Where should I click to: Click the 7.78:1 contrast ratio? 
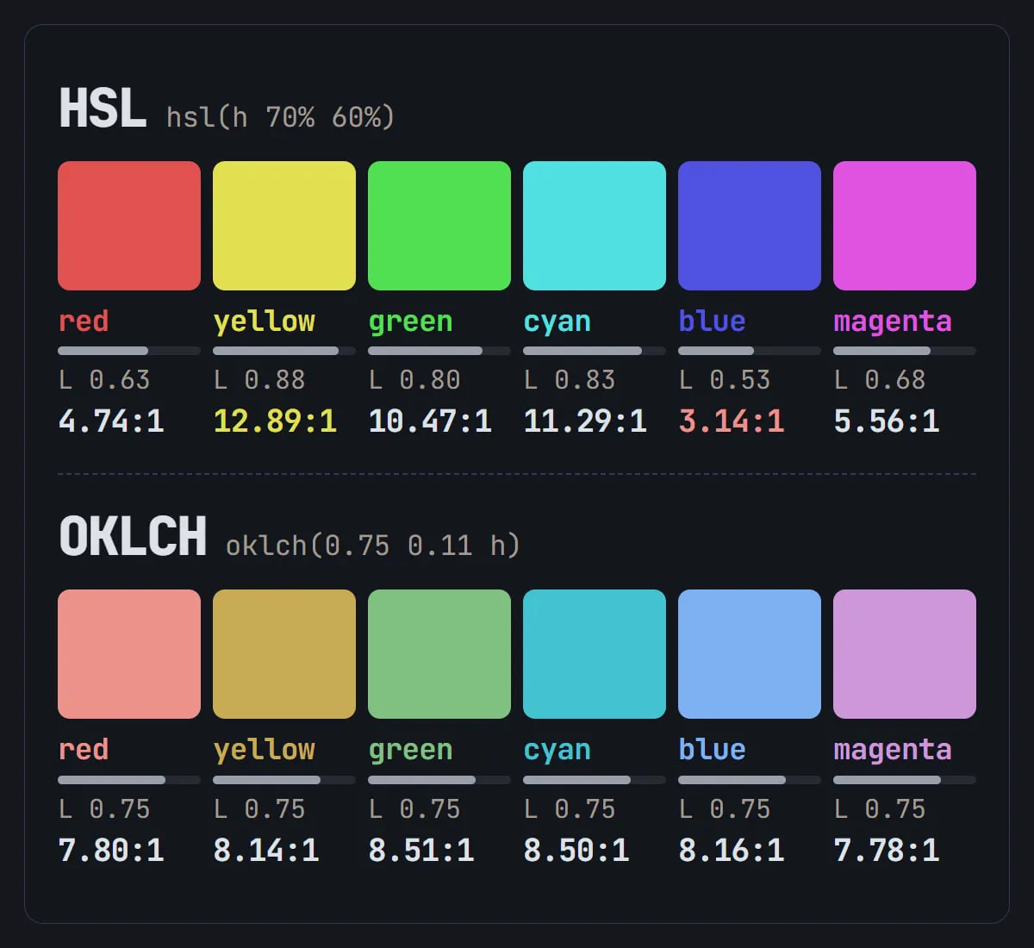pyautogui.click(x=887, y=851)
